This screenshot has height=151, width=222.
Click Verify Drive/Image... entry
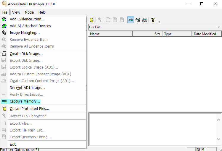pyautogui.click(x=43, y=94)
